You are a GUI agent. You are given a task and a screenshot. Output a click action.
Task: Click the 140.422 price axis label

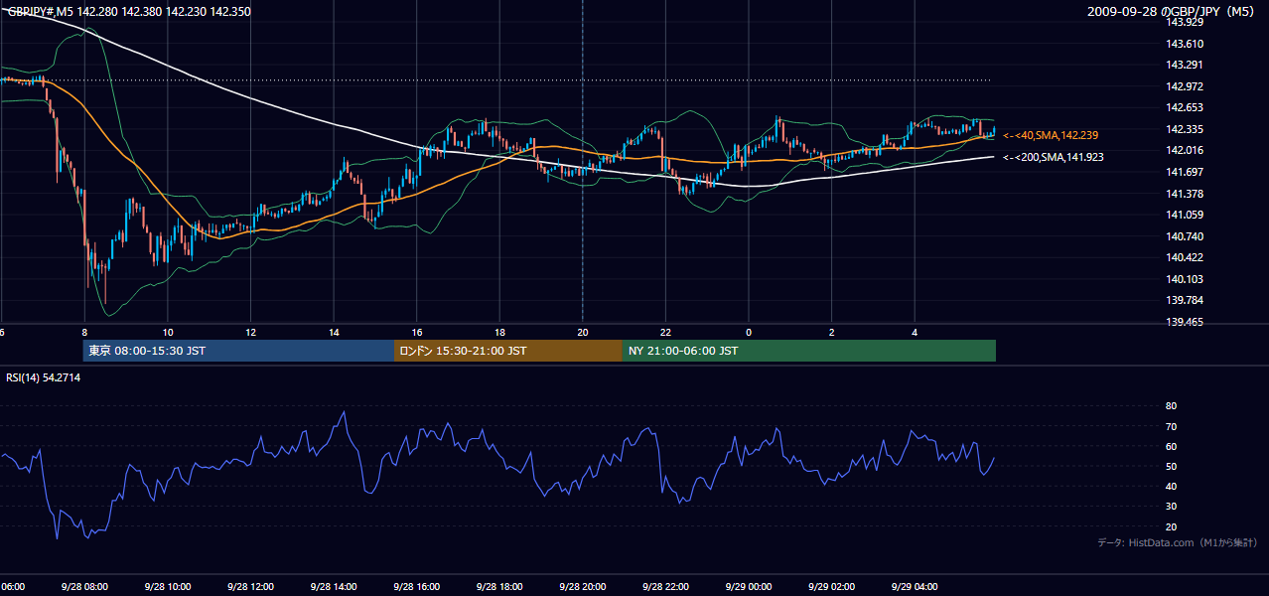(x=1186, y=257)
